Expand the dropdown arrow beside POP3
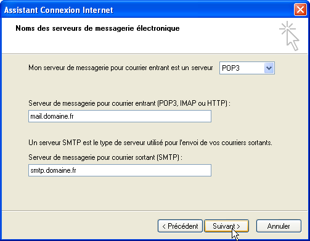The height and width of the screenshot is (241, 310). click(x=269, y=68)
